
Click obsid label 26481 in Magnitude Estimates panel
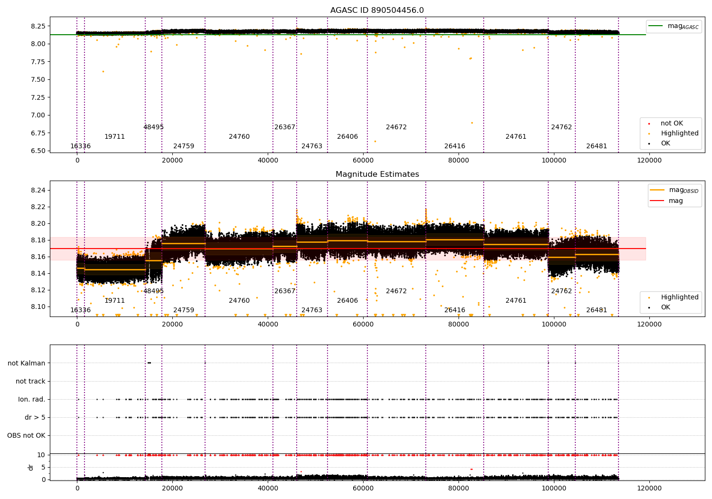click(597, 310)
